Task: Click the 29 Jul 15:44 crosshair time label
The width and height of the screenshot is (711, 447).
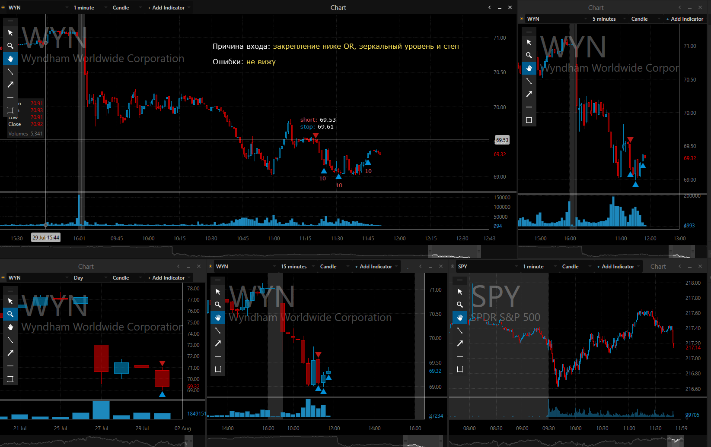Action: pos(46,237)
